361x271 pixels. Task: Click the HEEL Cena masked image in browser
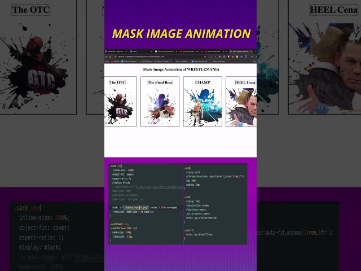point(241,107)
